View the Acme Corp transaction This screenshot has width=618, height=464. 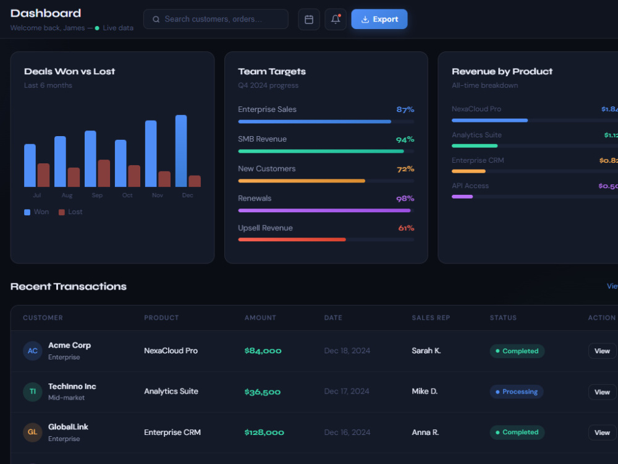[602, 351]
